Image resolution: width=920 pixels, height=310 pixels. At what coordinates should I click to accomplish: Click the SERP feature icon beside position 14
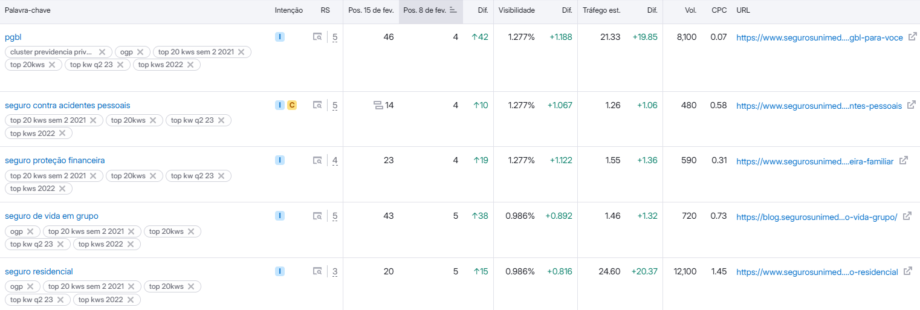(378, 106)
